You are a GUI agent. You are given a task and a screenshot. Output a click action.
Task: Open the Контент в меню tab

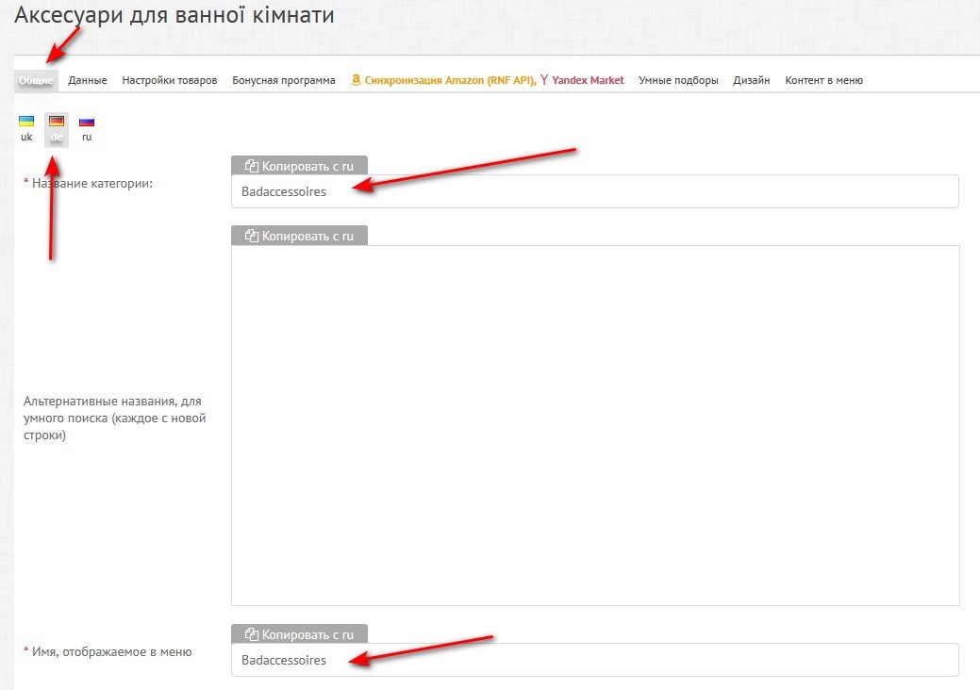823,80
